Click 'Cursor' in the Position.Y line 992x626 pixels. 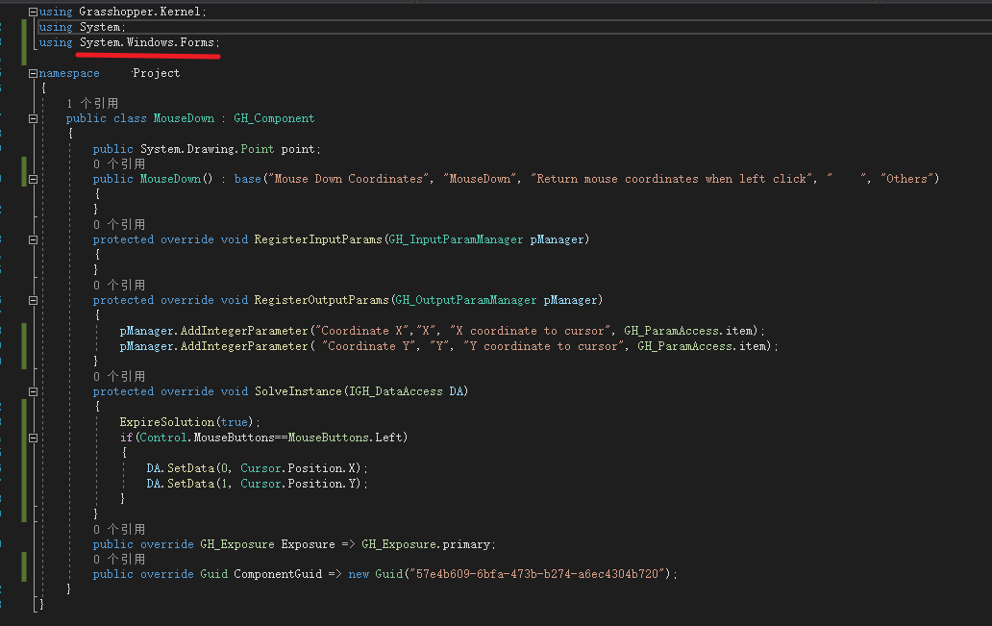pyautogui.click(x=260, y=484)
